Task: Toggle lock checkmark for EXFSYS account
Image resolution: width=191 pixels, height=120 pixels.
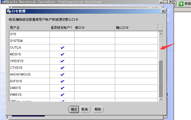Action: (62, 81)
